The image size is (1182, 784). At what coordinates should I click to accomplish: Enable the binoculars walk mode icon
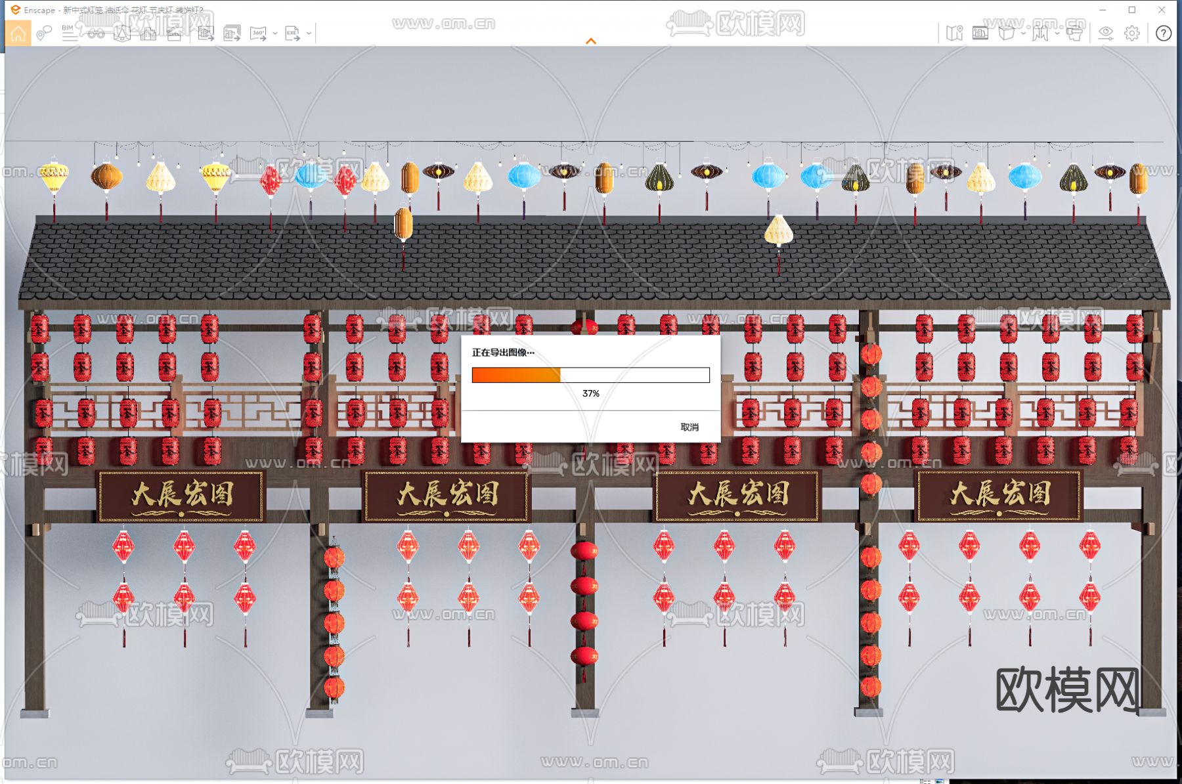tap(96, 33)
